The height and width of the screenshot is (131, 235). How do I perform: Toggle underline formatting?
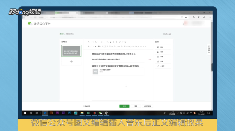pos(93,46)
